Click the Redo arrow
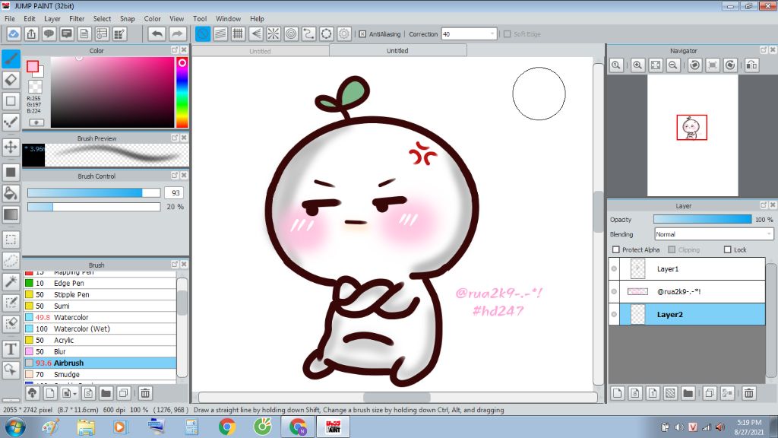Screen dimensions: 778x438 pyautogui.click(x=176, y=33)
